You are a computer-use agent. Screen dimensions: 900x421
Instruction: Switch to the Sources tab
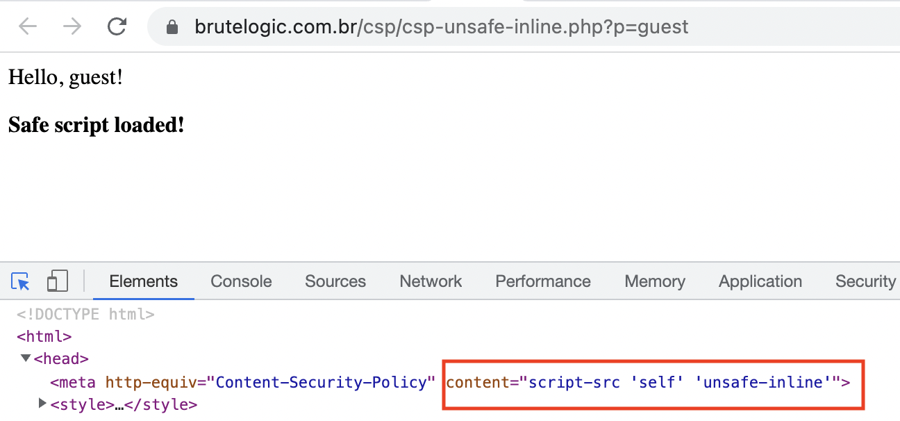point(335,281)
